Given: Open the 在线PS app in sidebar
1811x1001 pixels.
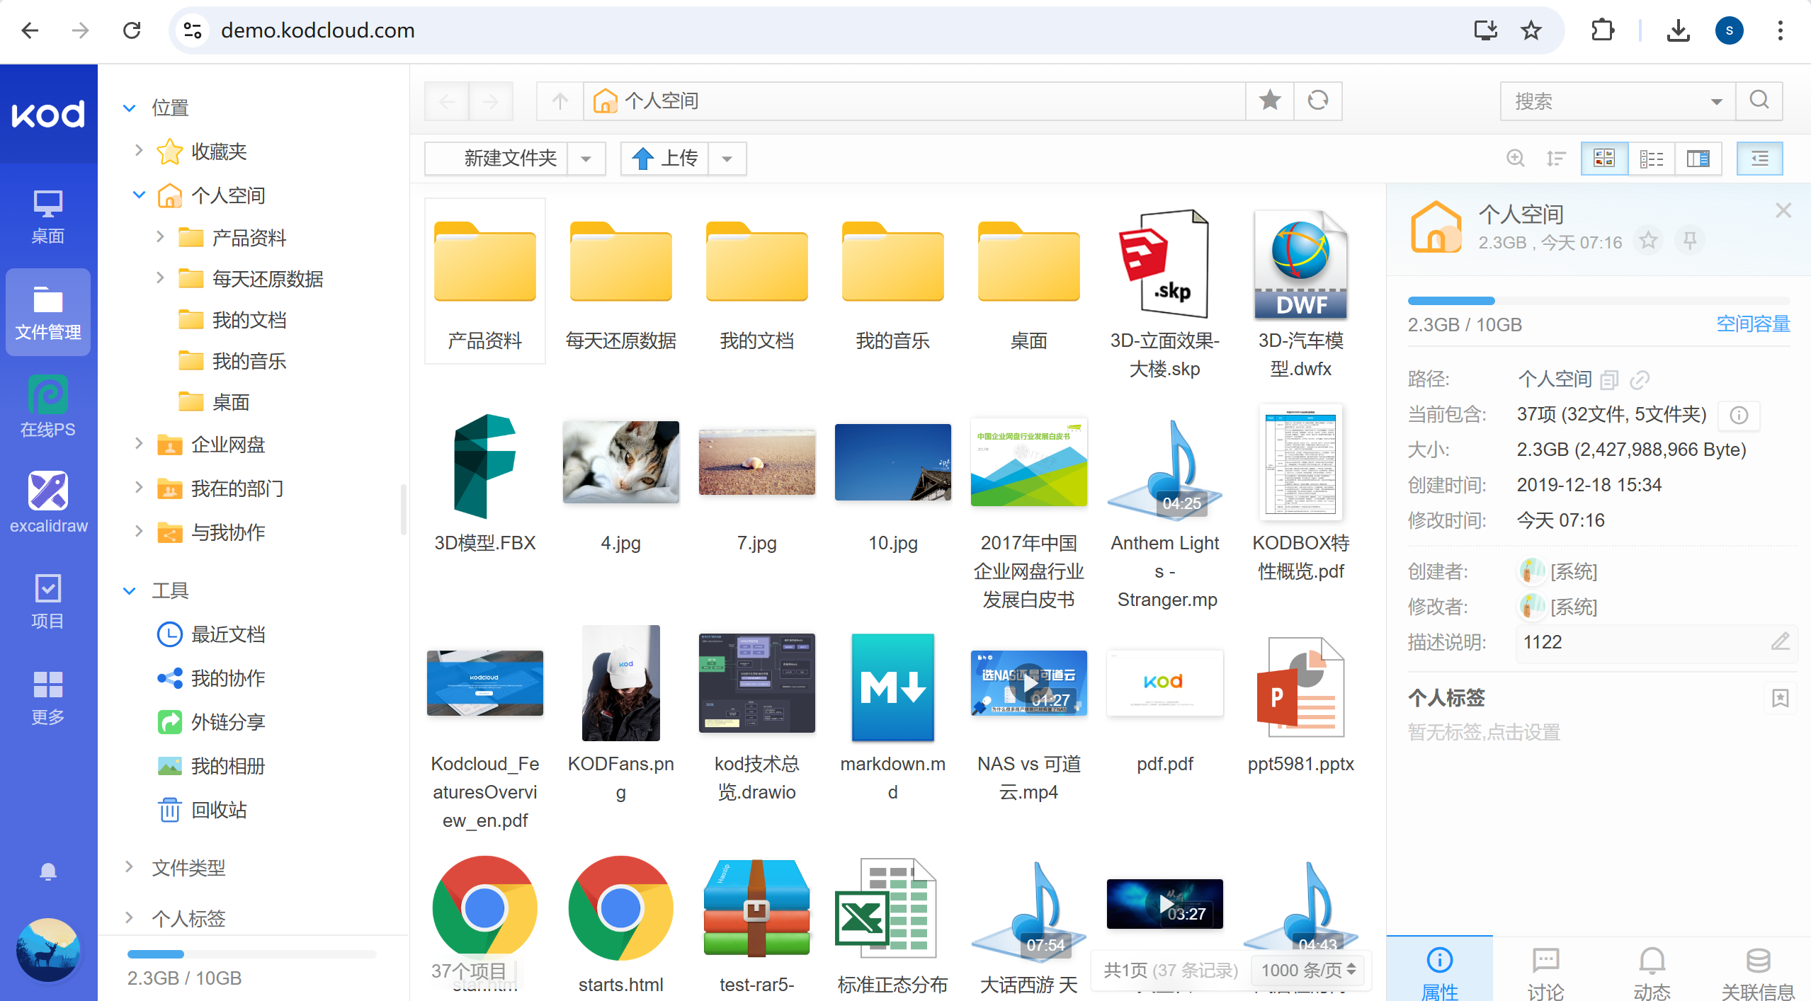Looking at the screenshot, I should pyautogui.click(x=47, y=407).
